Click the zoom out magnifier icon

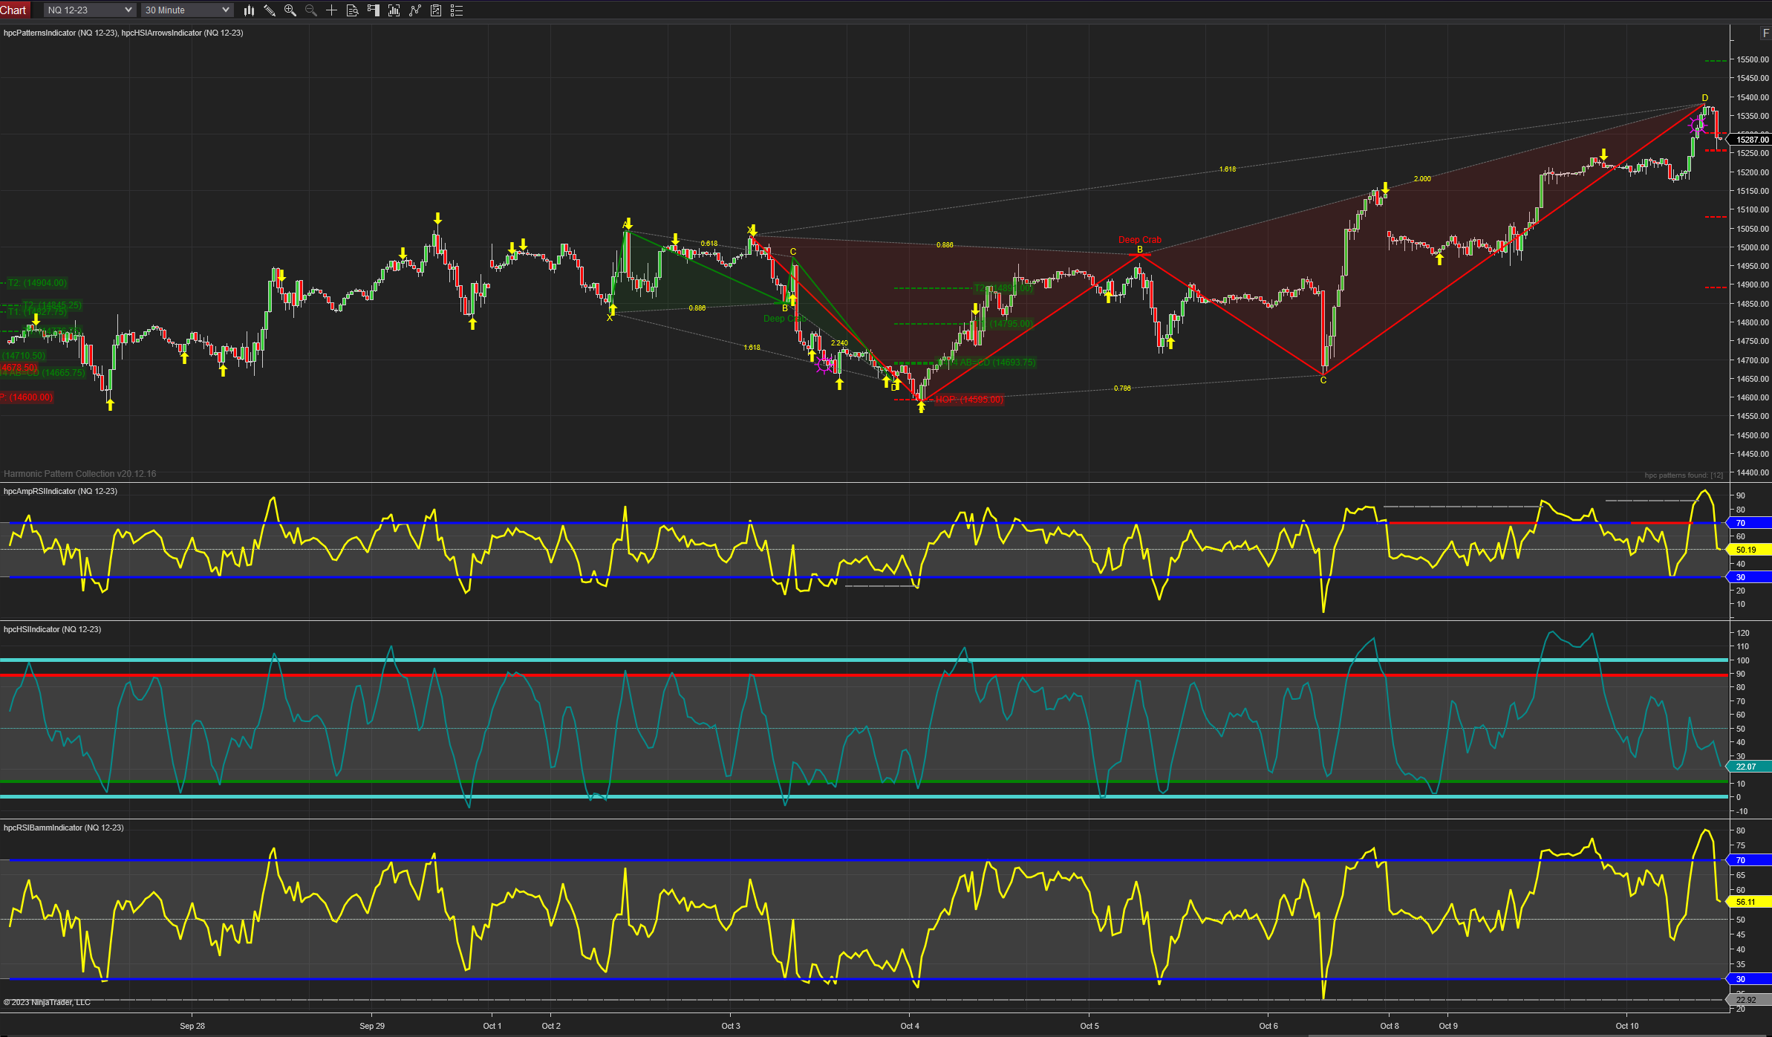(311, 10)
